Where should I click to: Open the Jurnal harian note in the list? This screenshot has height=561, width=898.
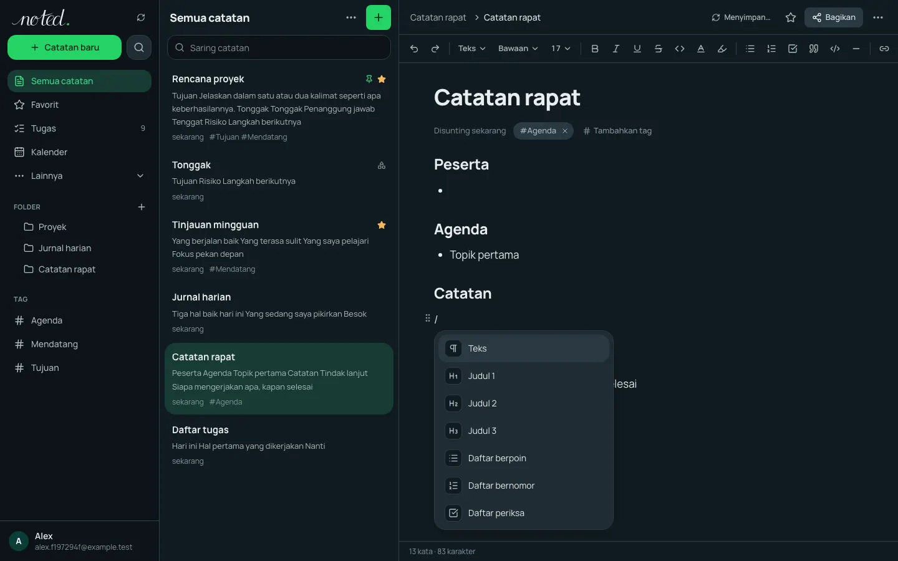point(279,312)
